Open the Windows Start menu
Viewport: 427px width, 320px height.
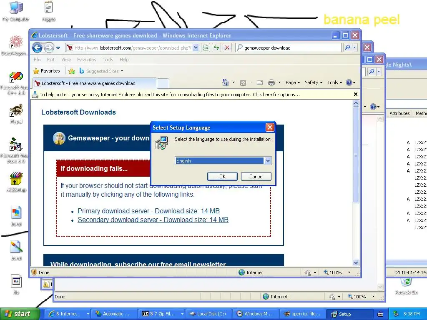(19, 314)
